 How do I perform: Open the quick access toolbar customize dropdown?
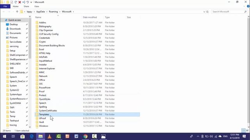(x=31, y=2)
